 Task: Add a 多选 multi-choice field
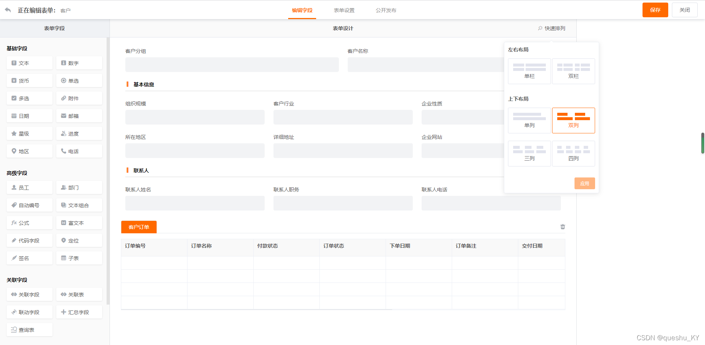(29, 98)
